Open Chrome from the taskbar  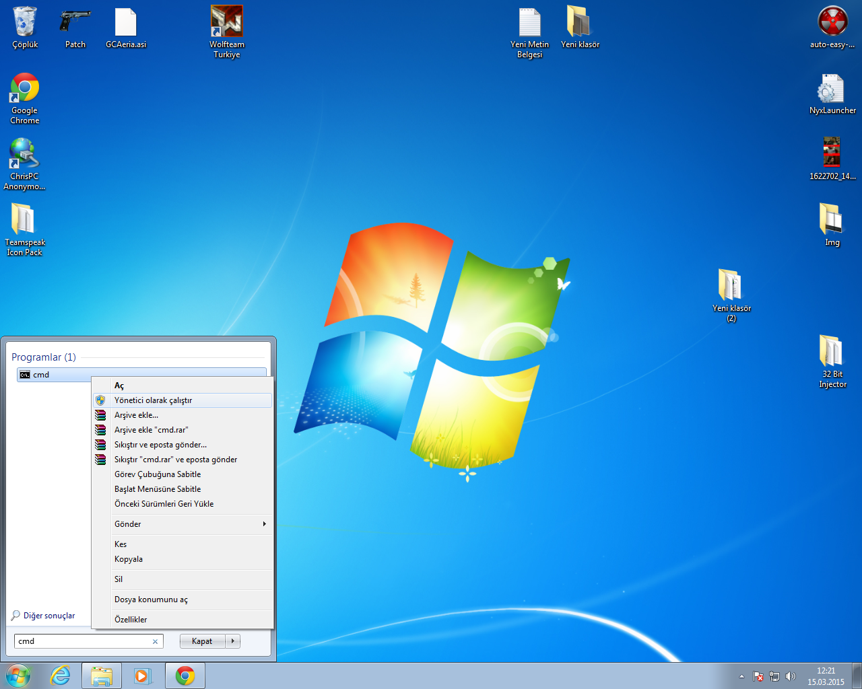pyautogui.click(x=185, y=676)
